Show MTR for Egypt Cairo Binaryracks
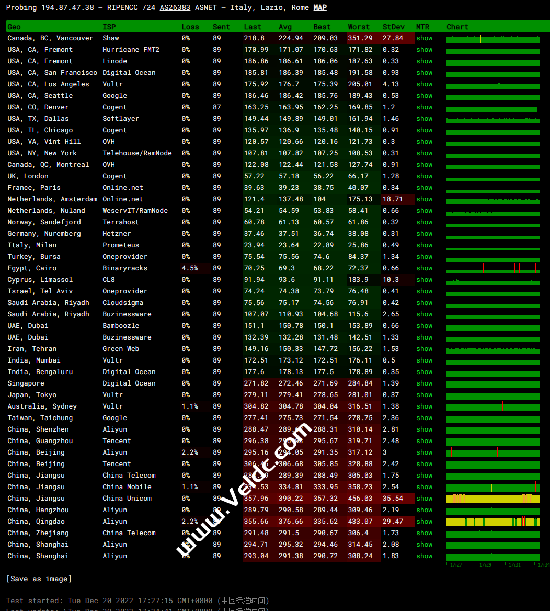The height and width of the screenshot is (611, 550). [424, 268]
